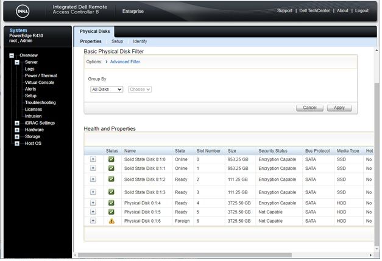Open Intrusion in the sidebar
Screen dimensions: 382x261
pyautogui.click(x=33, y=116)
